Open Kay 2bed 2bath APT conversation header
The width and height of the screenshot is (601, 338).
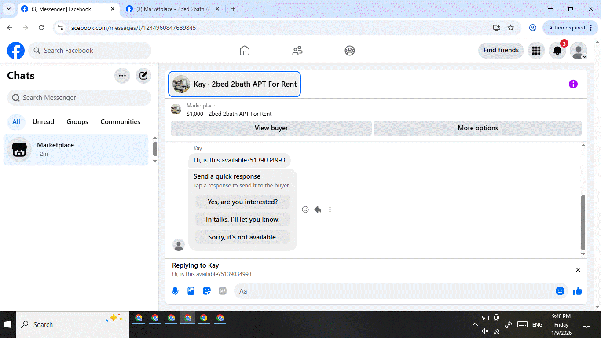[235, 84]
